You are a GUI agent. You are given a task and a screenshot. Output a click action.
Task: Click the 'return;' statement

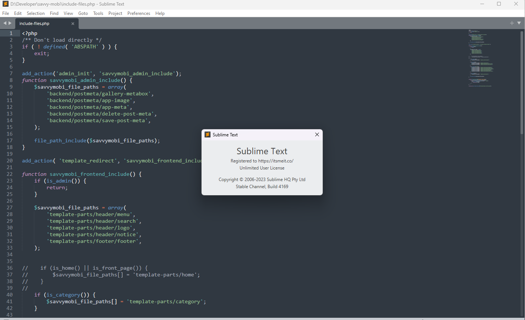click(x=57, y=187)
